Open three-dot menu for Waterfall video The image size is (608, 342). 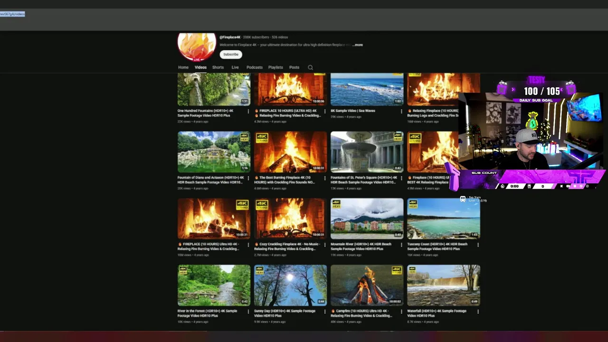(x=477, y=312)
